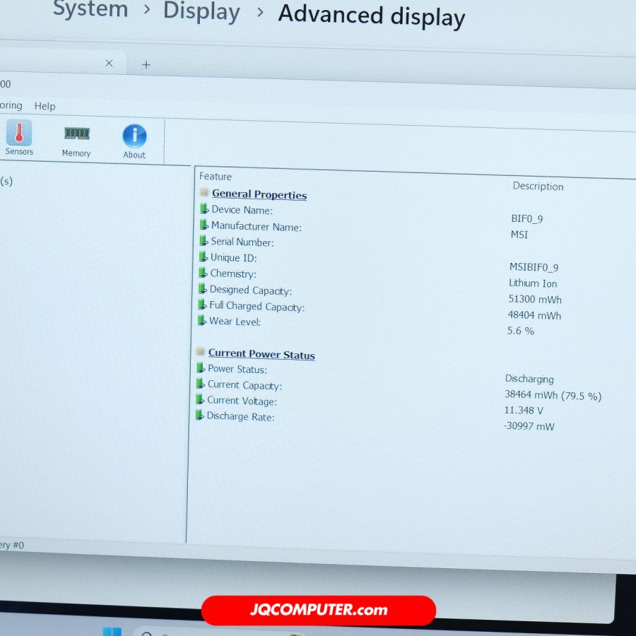Viewport: 636px width, 636px height.
Task: Click the General Properties heading
Action: [259, 194]
